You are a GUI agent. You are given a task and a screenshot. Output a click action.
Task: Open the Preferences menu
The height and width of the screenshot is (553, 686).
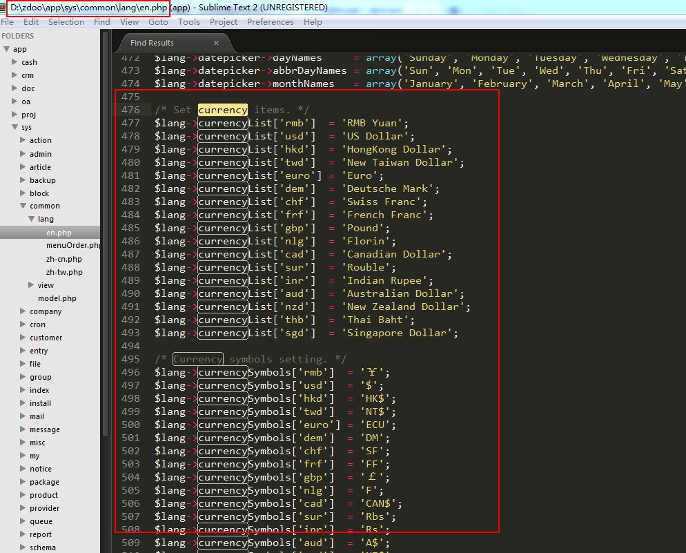coord(270,22)
